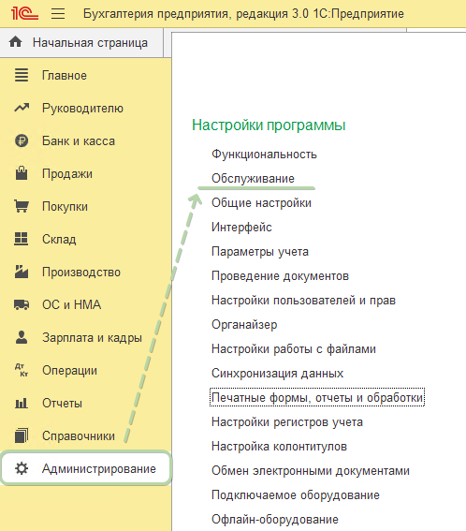Select the Администрирование section

coord(86,468)
